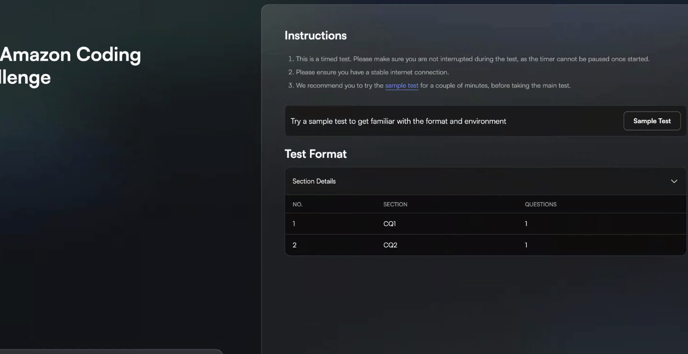This screenshot has height=354, width=688.
Task: Select the CQ1 section row
Action: coord(485,224)
